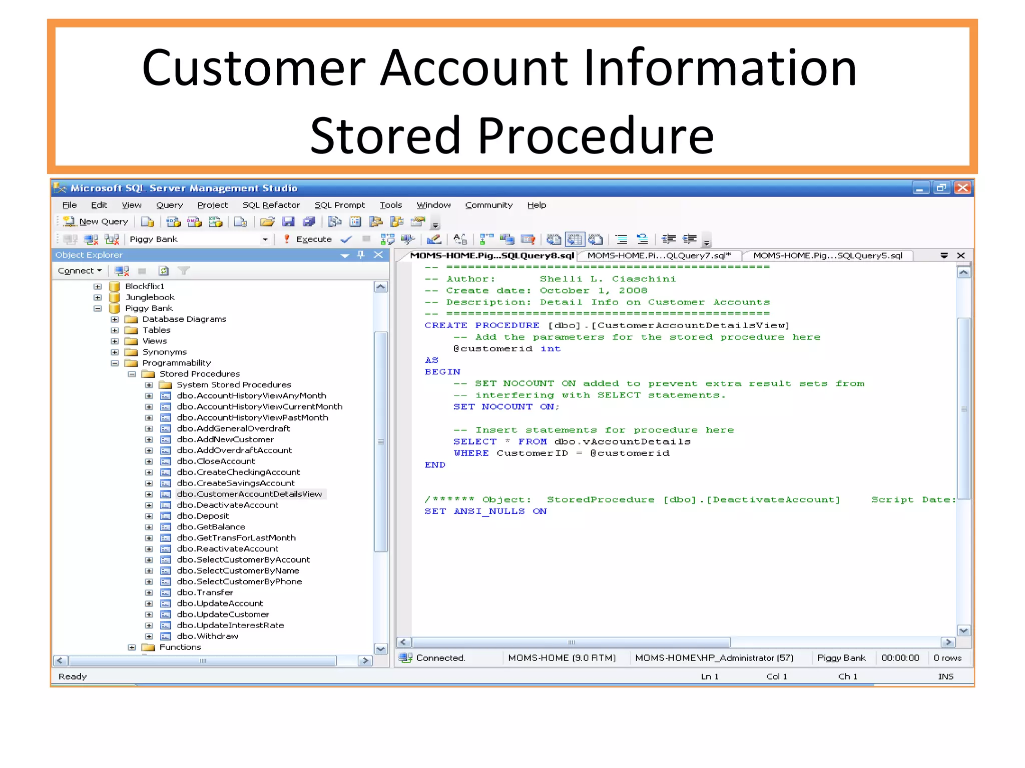Click the Parse checkmark icon
1025x768 pixels.
tap(346, 239)
